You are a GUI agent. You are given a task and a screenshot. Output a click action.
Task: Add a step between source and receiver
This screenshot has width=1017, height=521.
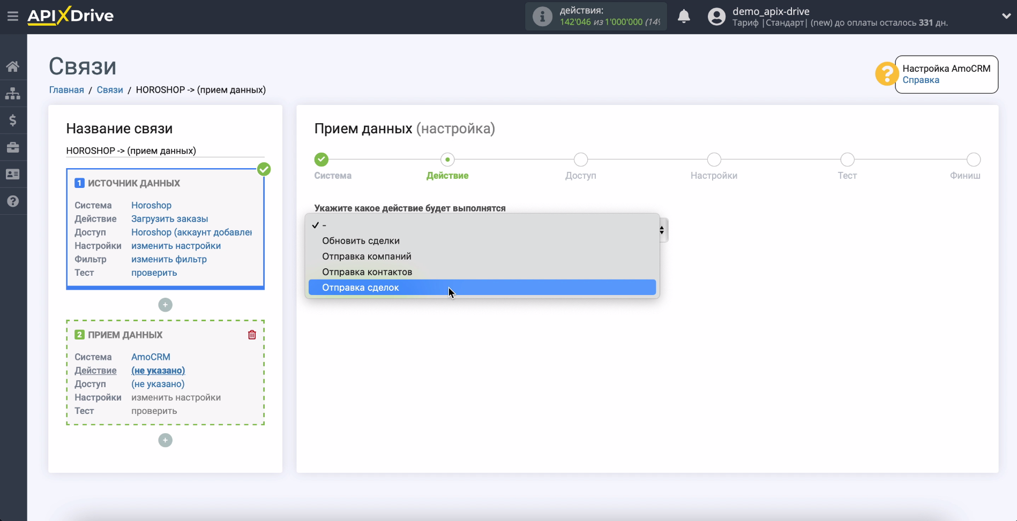coord(165,305)
